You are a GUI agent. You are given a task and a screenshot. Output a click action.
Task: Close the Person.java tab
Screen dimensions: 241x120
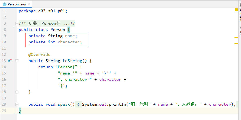click(x=28, y=4)
